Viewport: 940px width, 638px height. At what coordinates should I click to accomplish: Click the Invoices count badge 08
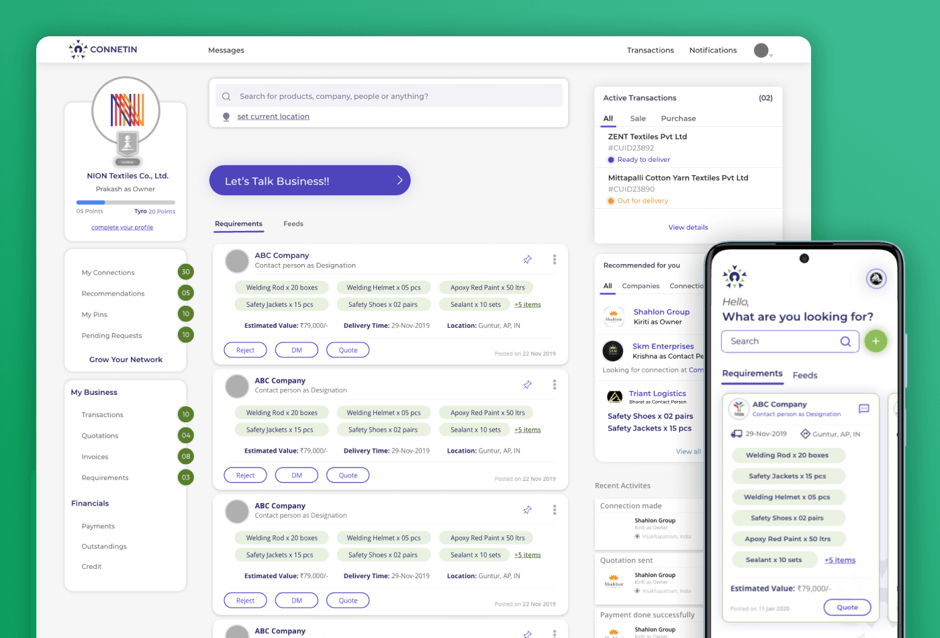pos(186,456)
